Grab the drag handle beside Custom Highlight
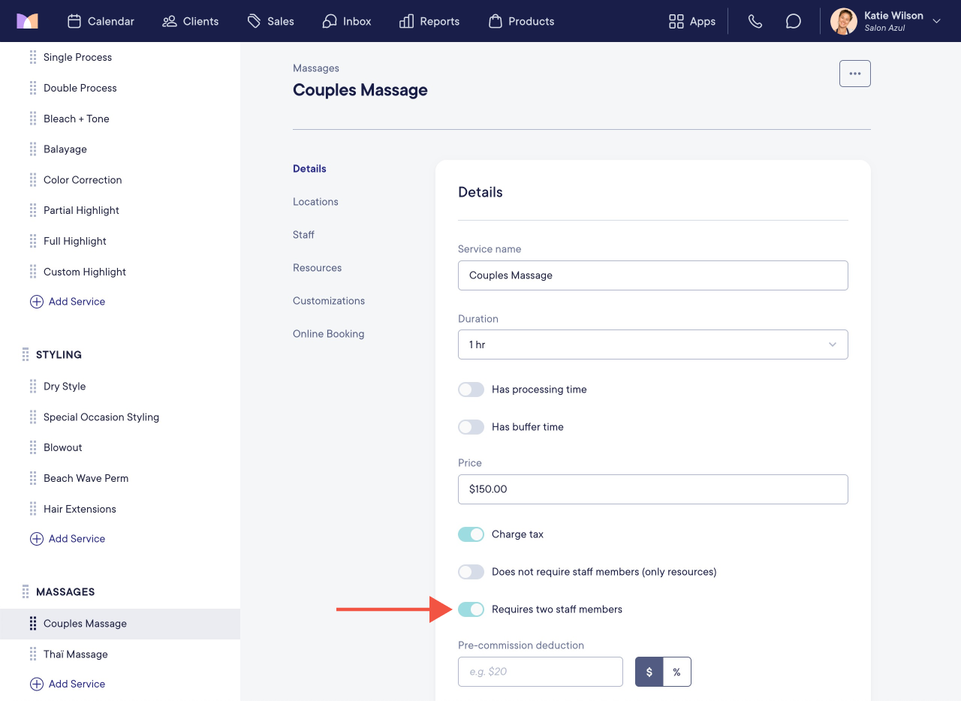The width and height of the screenshot is (961, 701). coord(33,272)
